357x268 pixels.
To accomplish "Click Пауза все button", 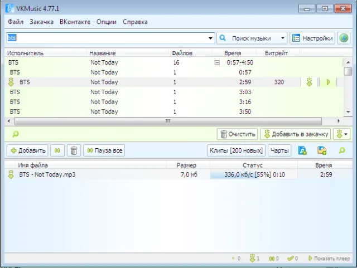I will (104, 150).
